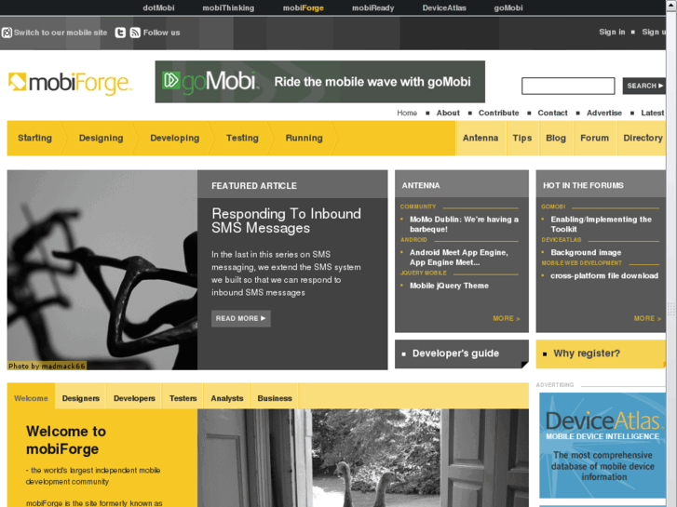
Task: Open the RSS feed icon
Action: tap(135, 33)
